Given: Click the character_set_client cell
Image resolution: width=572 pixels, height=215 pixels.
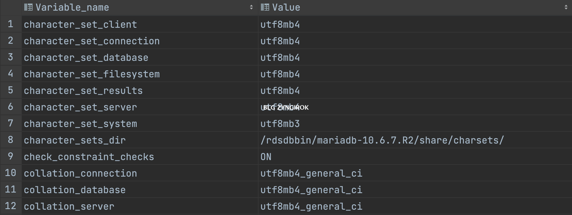Looking at the screenshot, I should (x=140, y=24).
